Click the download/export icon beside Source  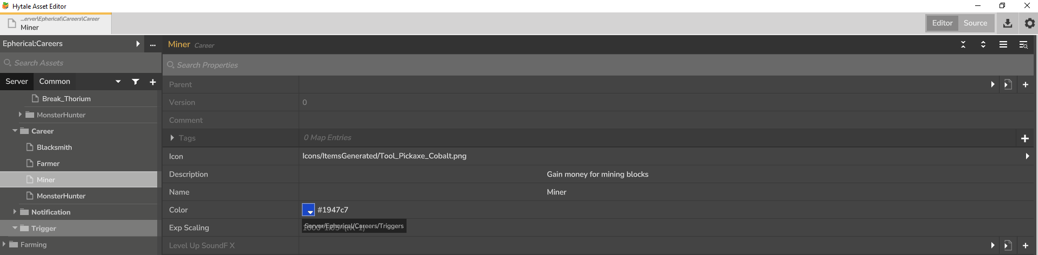[x=1008, y=23]
